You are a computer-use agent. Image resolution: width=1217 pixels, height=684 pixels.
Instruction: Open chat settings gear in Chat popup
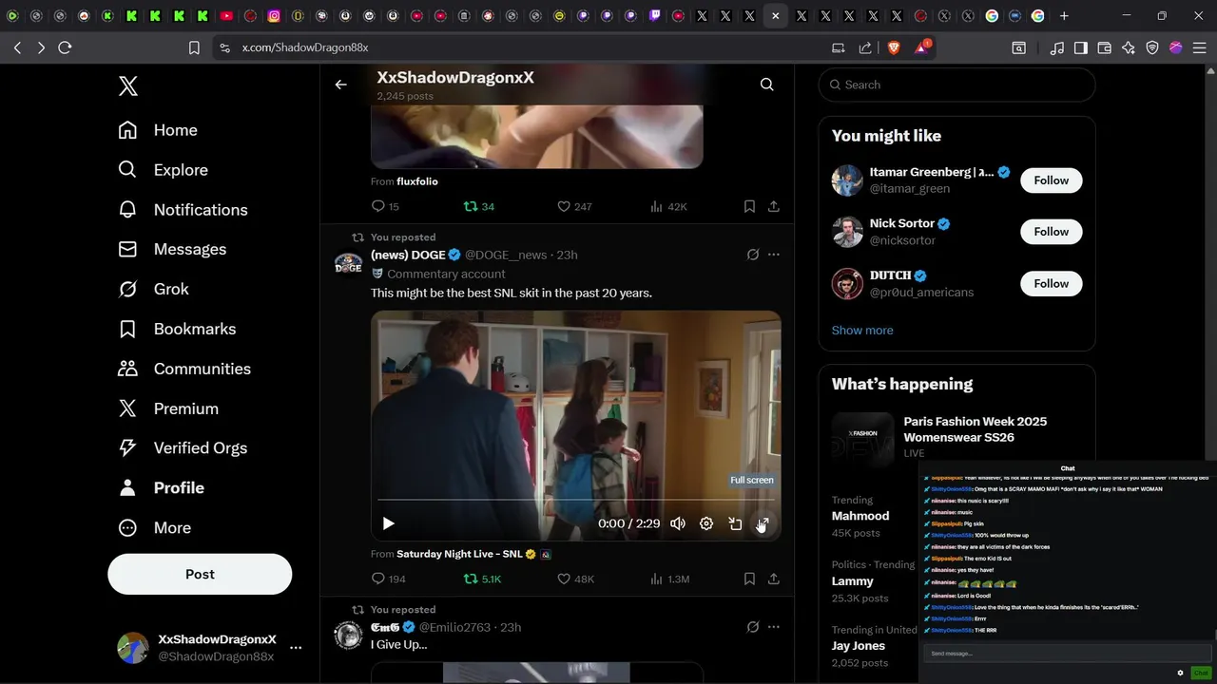[1181, 673]
